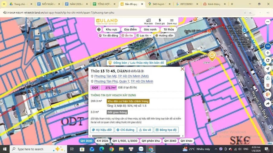
Task: Toggle the Ẩn tin hide listings option
Action: (x=127, y=36)
